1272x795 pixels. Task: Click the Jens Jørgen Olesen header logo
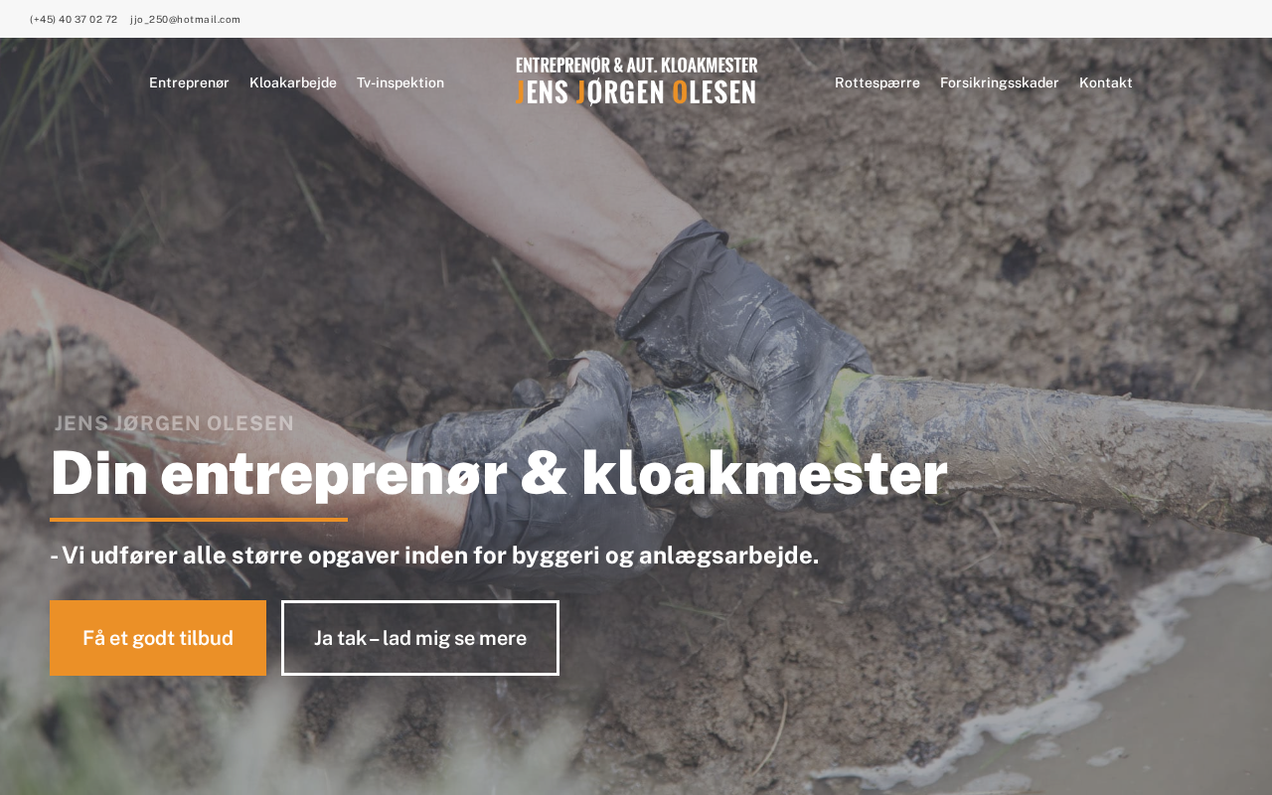pyautogui.click(x=636, y=80)
